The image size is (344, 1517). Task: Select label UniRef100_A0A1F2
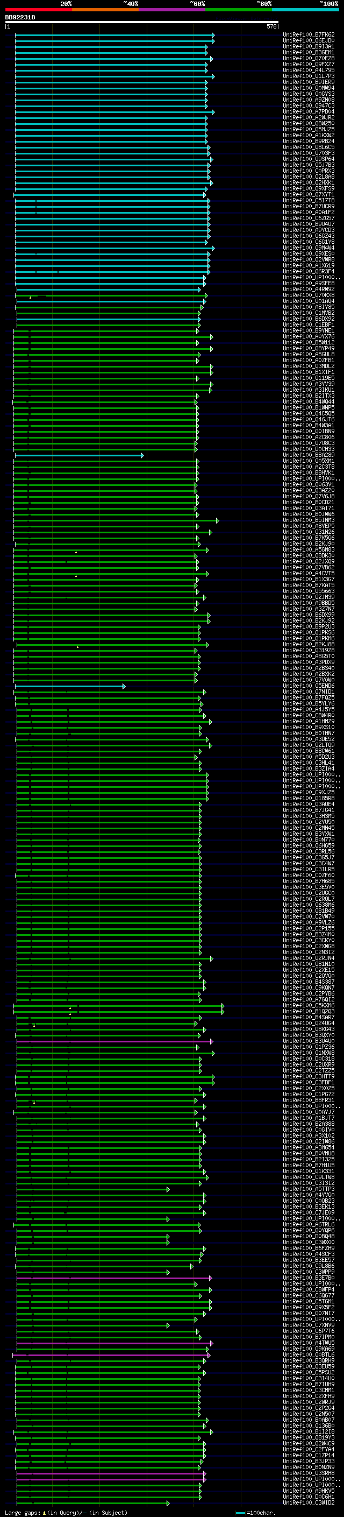(x=309, y=213)
